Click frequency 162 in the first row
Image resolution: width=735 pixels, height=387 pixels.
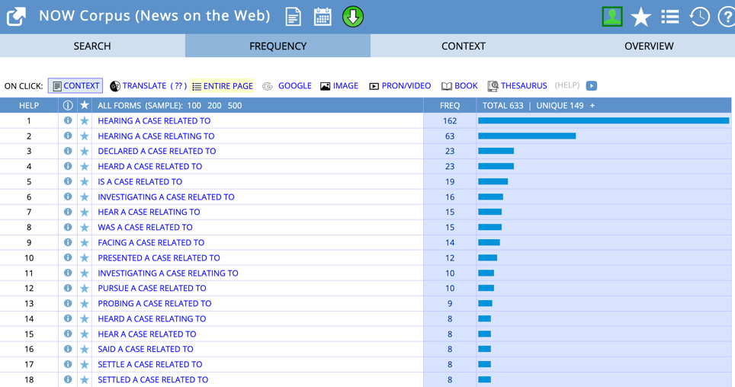coord(450,121)
